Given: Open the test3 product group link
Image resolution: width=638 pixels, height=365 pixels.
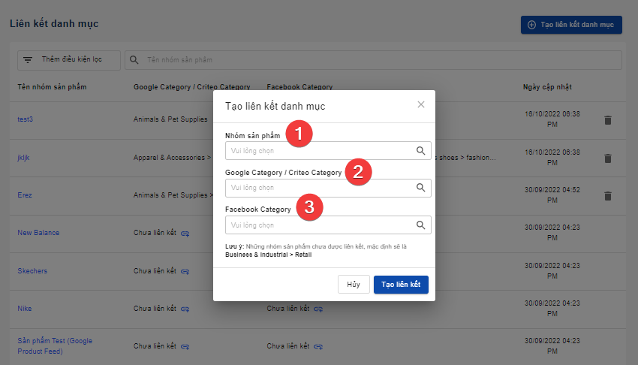Looking at the screenshot, I should point(26,119).
